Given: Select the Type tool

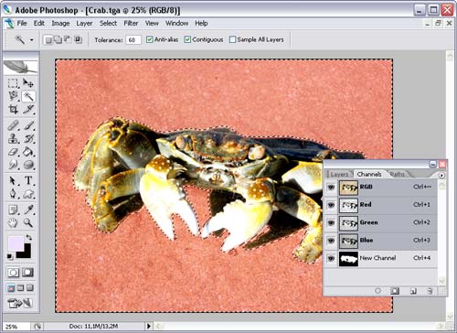Looking at the screenshot, I should [28, 180].
